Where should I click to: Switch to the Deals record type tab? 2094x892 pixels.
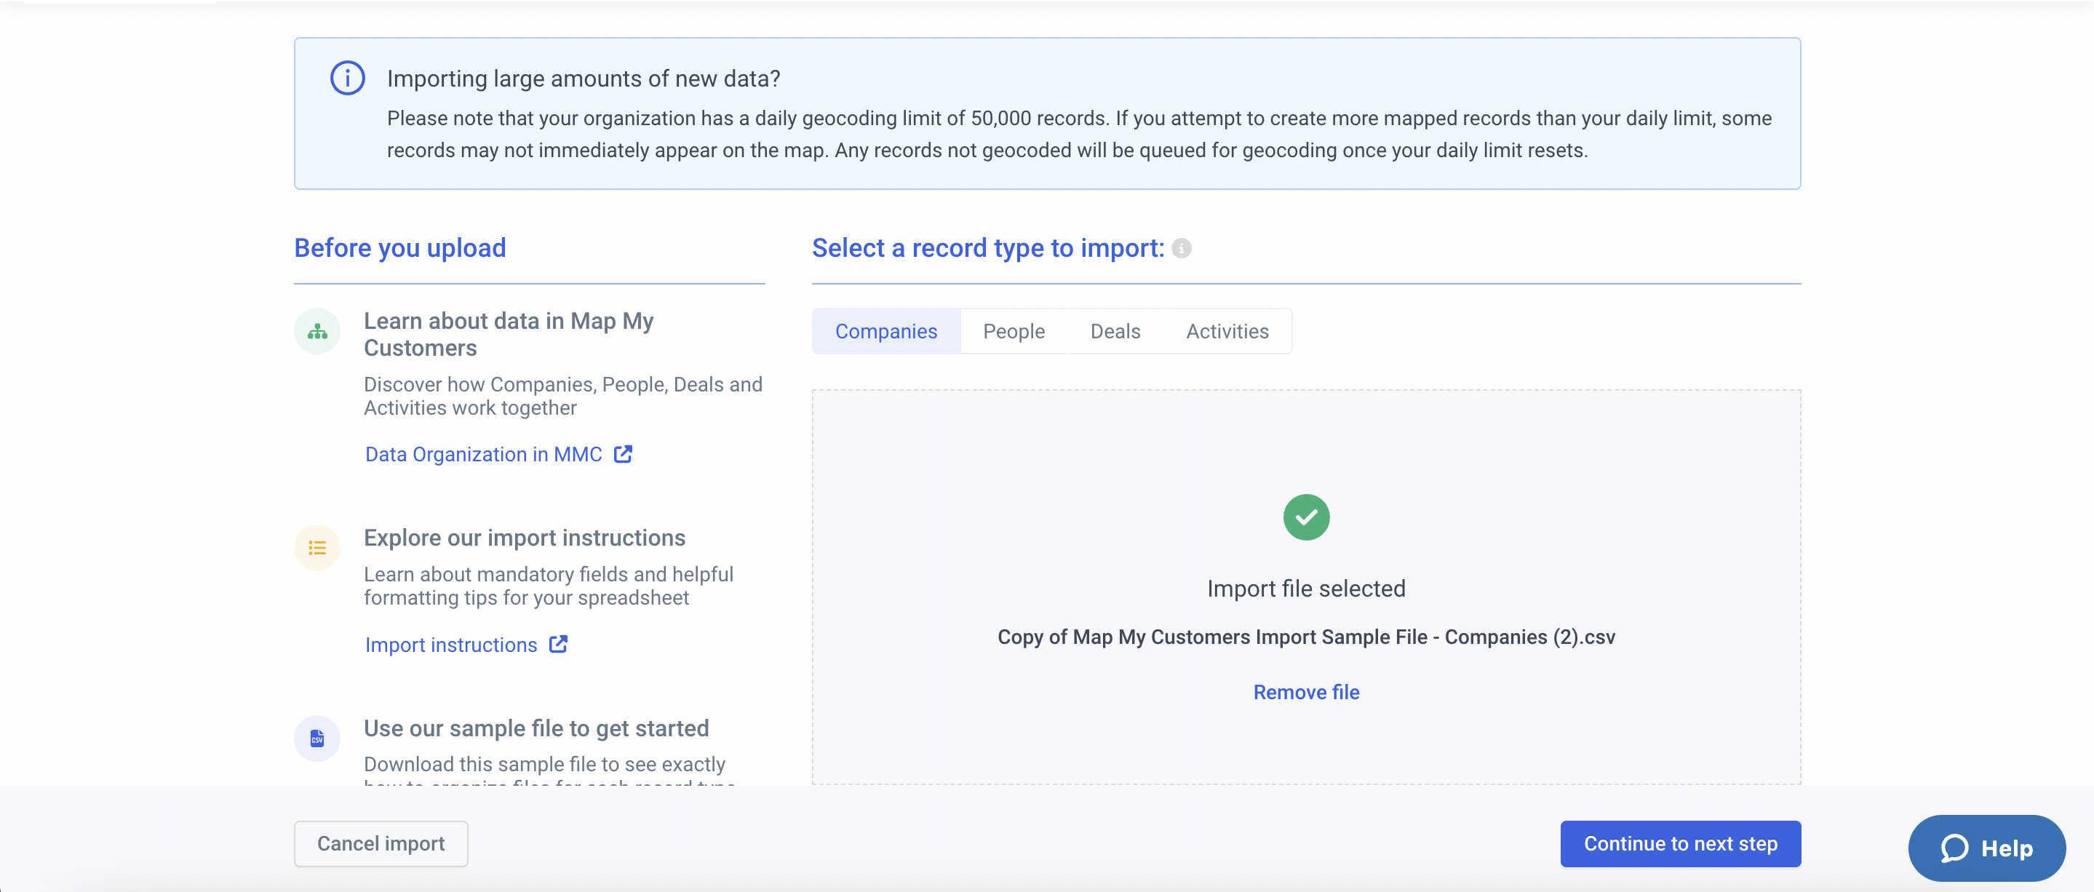click(1115, 331)
